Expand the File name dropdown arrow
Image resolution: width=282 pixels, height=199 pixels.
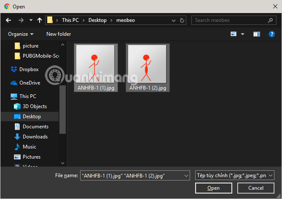pos(186,176)
